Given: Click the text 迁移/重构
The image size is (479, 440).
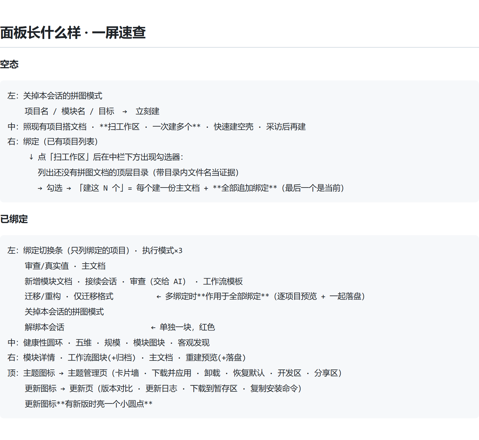Looking at the screenshot, I should 43,296.
